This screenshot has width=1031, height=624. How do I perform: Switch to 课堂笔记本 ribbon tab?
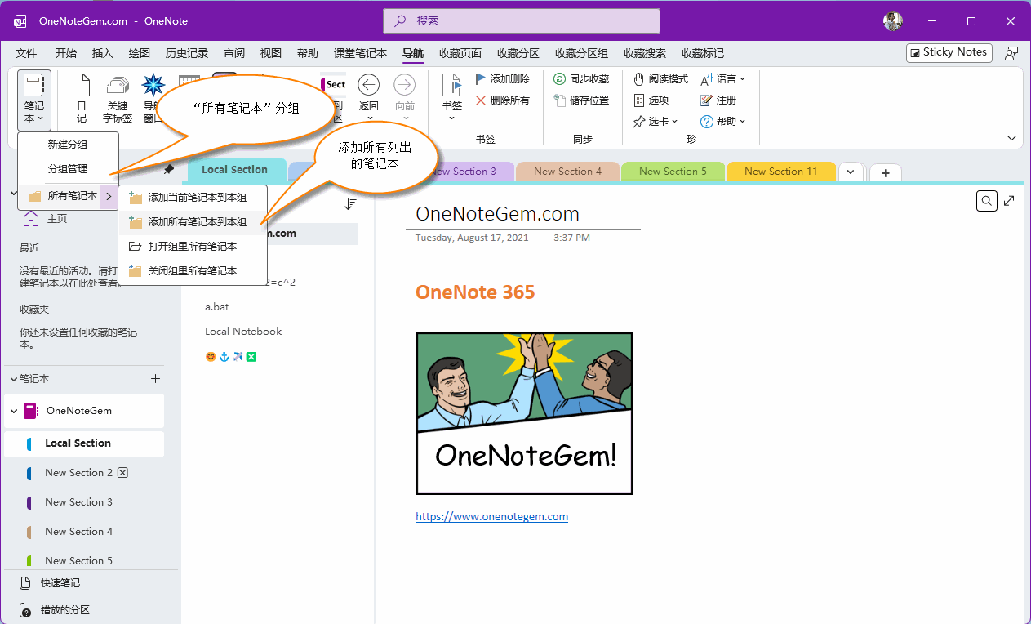[x=360, y=53]
